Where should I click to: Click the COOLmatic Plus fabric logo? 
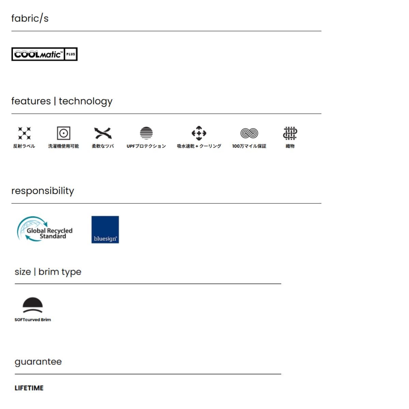(44, 54)
